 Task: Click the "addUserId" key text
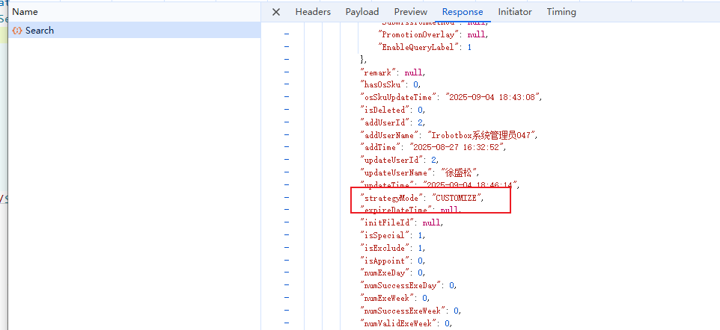click(385, 122)
